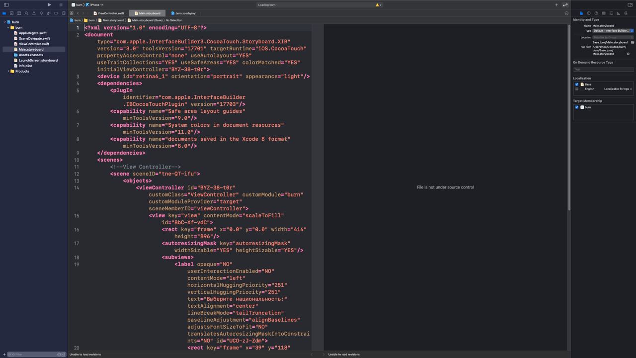The height and width of the screenshot is (358, 636).
Task: Toggle the inspectors panel on right
Action: coord(630,4)
